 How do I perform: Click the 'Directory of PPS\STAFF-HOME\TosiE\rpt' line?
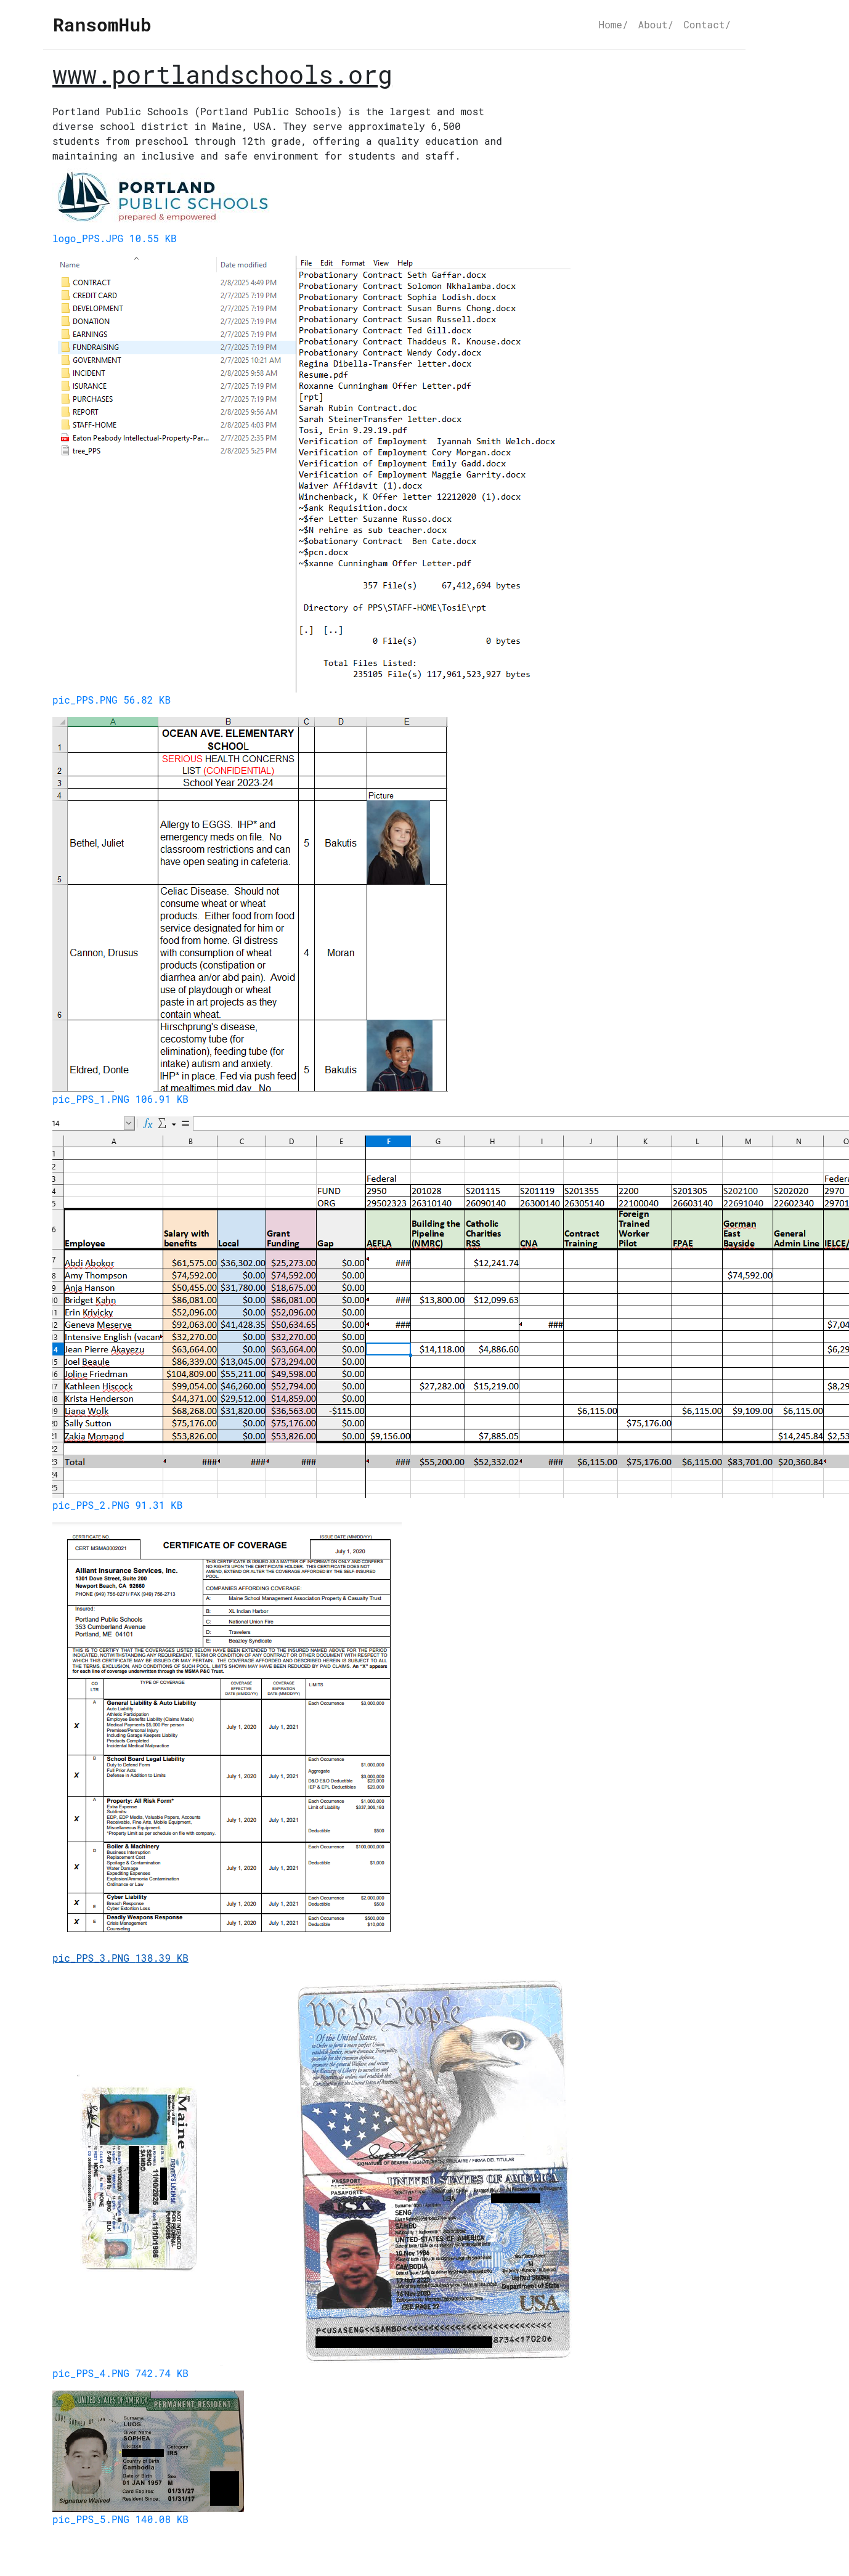(394, 608)
